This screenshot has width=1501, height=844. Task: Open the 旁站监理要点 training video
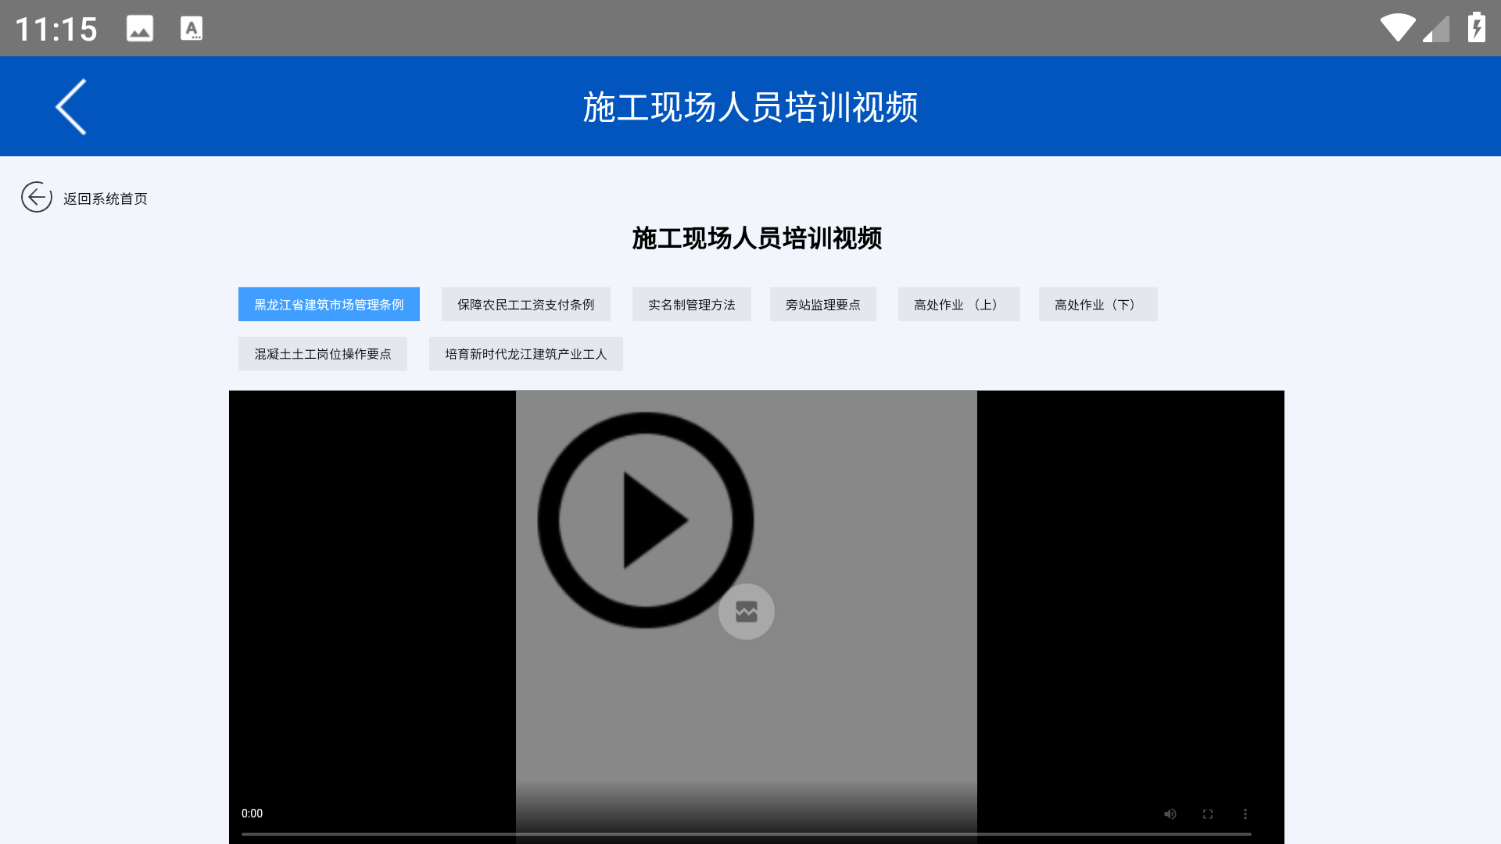click(x=822, y=304)
